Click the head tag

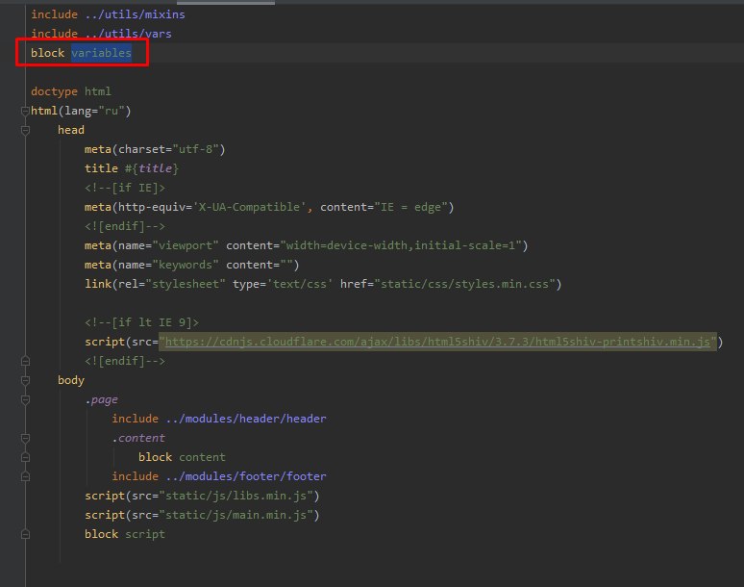(x=71, y=130)
